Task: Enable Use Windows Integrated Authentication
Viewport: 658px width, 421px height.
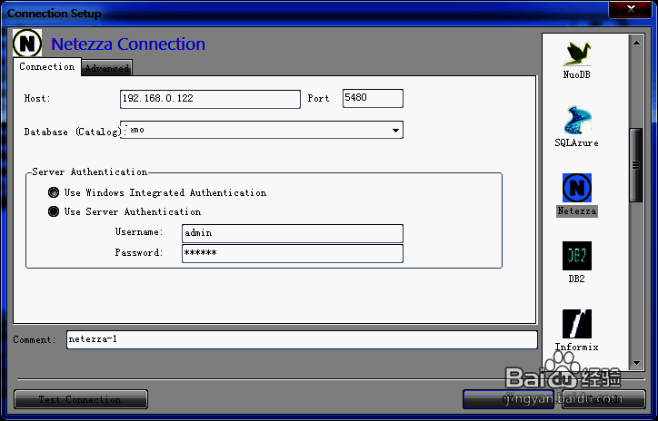Action: pos(55,193)
